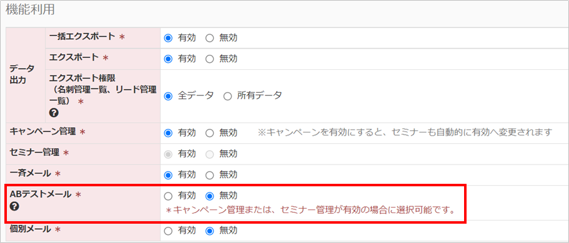Click the キャンペーン管理 row label

pos(43,132)
